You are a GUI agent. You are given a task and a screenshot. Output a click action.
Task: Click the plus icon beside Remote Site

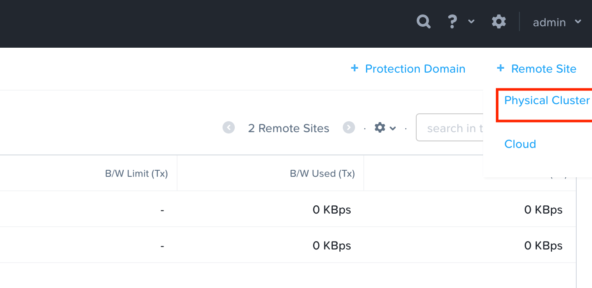click(x=501, y=68)
